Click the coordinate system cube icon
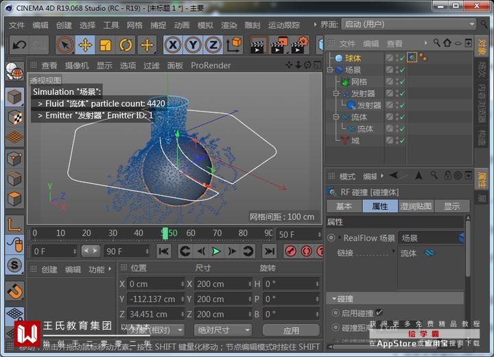 [x=233, y=45]
